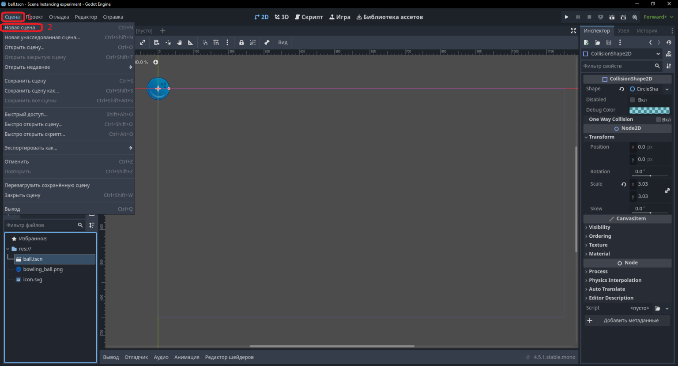
Task: Switch to the История tab
Action: [647, 30]
